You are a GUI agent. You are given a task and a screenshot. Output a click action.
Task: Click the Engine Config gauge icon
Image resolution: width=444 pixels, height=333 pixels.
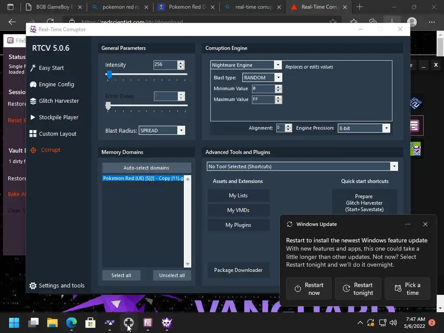[x=33, y=85]
